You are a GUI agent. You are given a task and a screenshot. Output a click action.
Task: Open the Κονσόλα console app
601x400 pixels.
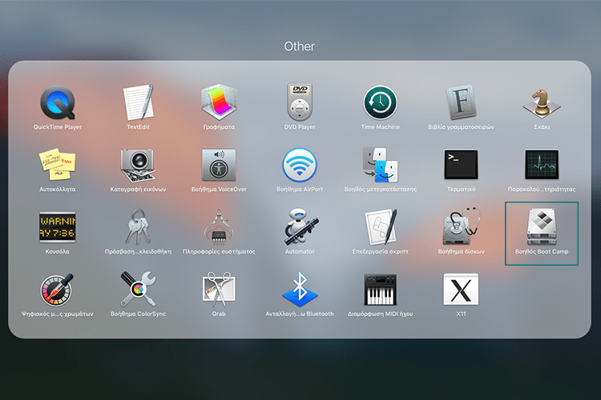click(x=58, y=227)
